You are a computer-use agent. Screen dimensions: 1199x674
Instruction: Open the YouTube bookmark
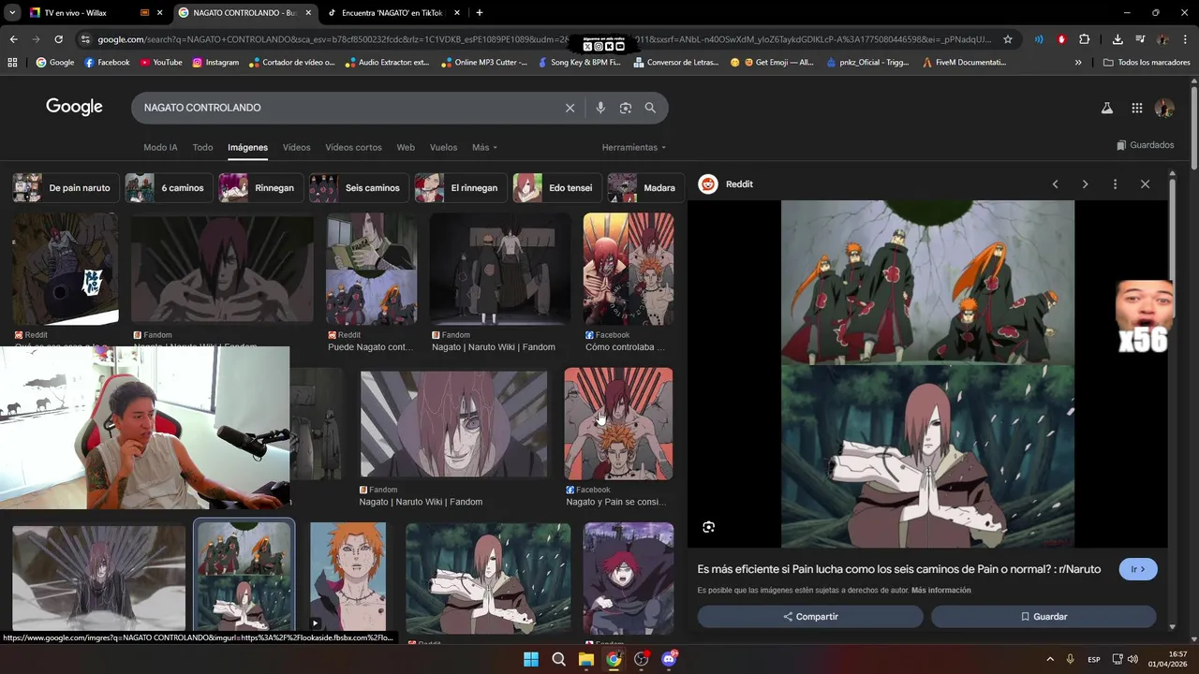(161, 63)
